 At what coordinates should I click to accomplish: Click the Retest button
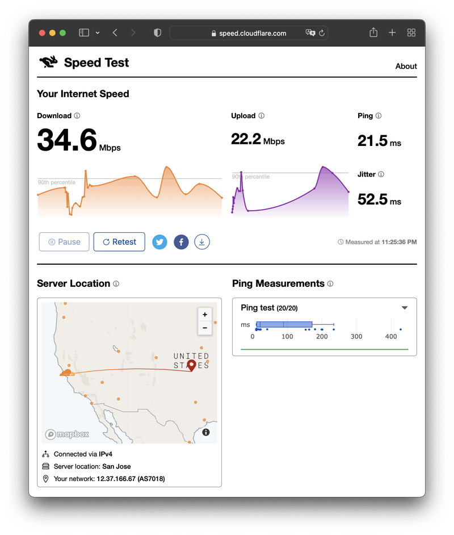(x=119, y=242)
